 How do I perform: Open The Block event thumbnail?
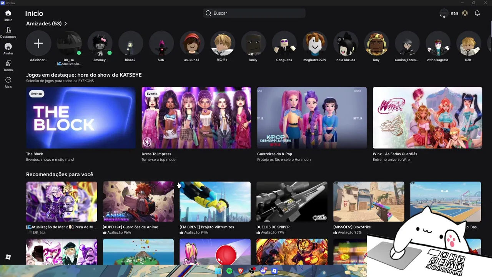coord(81,118)
